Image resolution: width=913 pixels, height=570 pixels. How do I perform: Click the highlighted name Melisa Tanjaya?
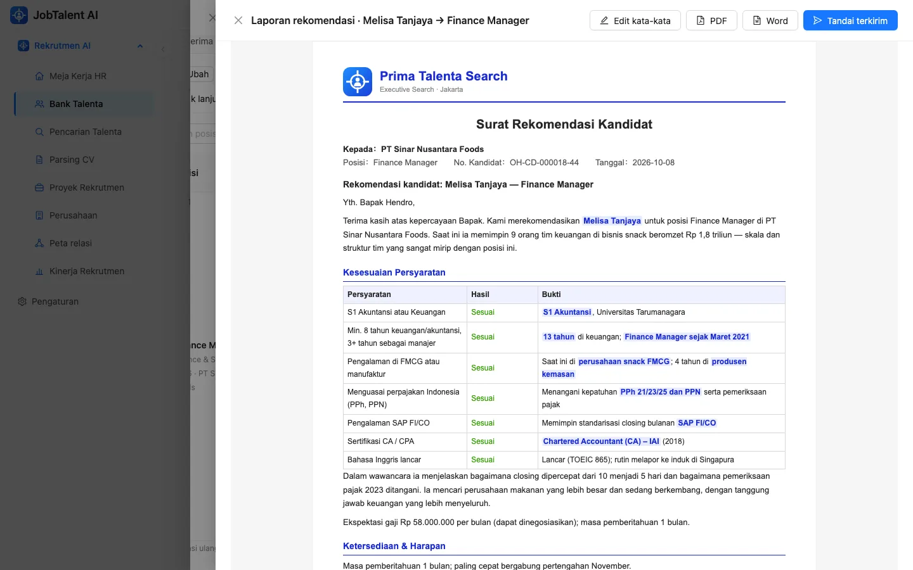[612, 221]
